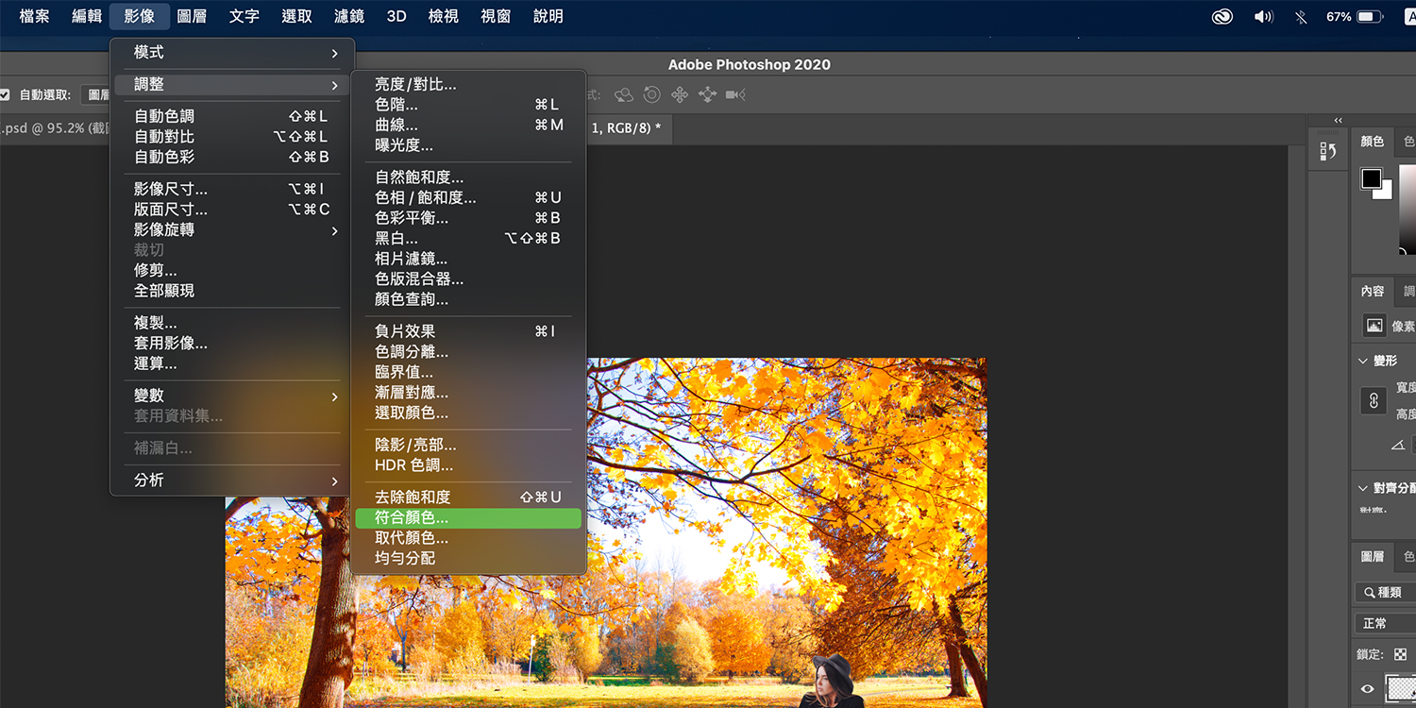This screenshot has height=708, width=1416.
Task: Open the 正常 blend mode dropdown
Action: pos(1385,623)
